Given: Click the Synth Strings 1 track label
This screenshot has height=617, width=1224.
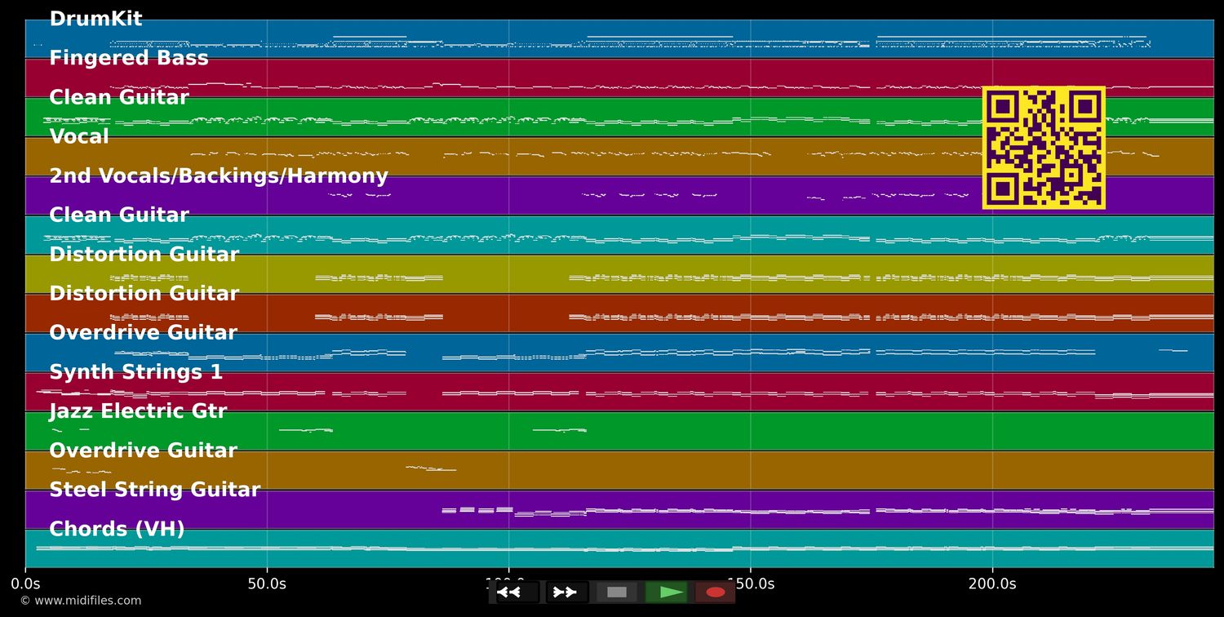Looking at the screenshot, I should point(135,372).
